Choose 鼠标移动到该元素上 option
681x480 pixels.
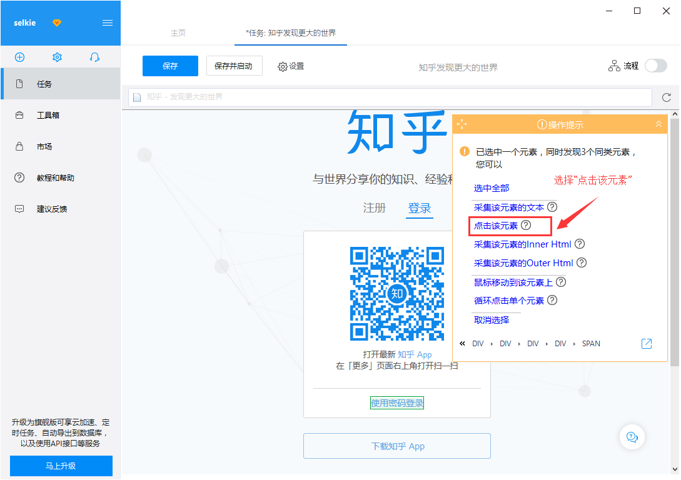(513, 282)
